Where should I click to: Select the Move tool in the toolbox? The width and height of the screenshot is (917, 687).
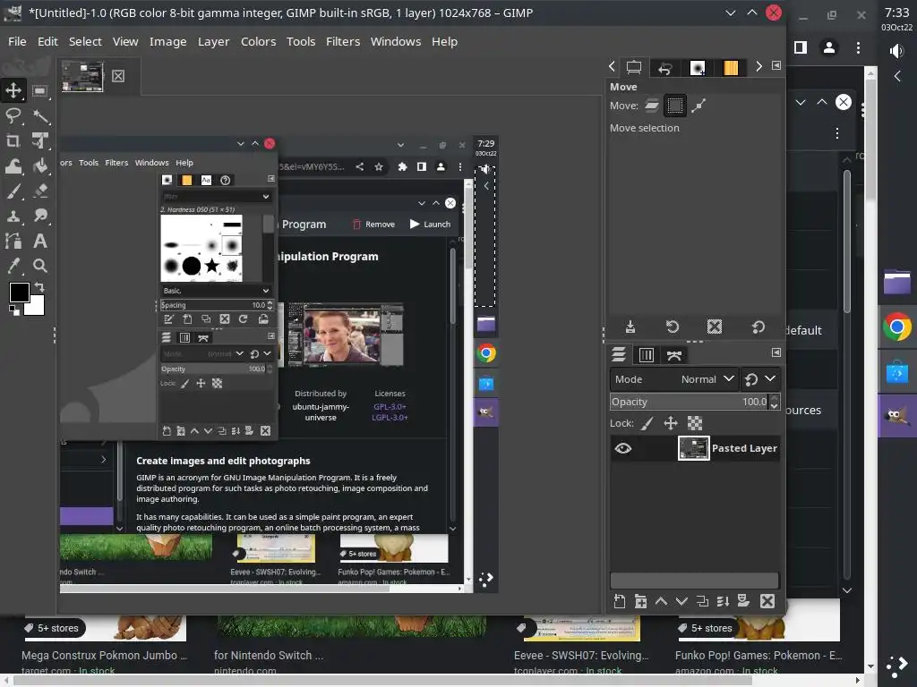click(13, 90)
